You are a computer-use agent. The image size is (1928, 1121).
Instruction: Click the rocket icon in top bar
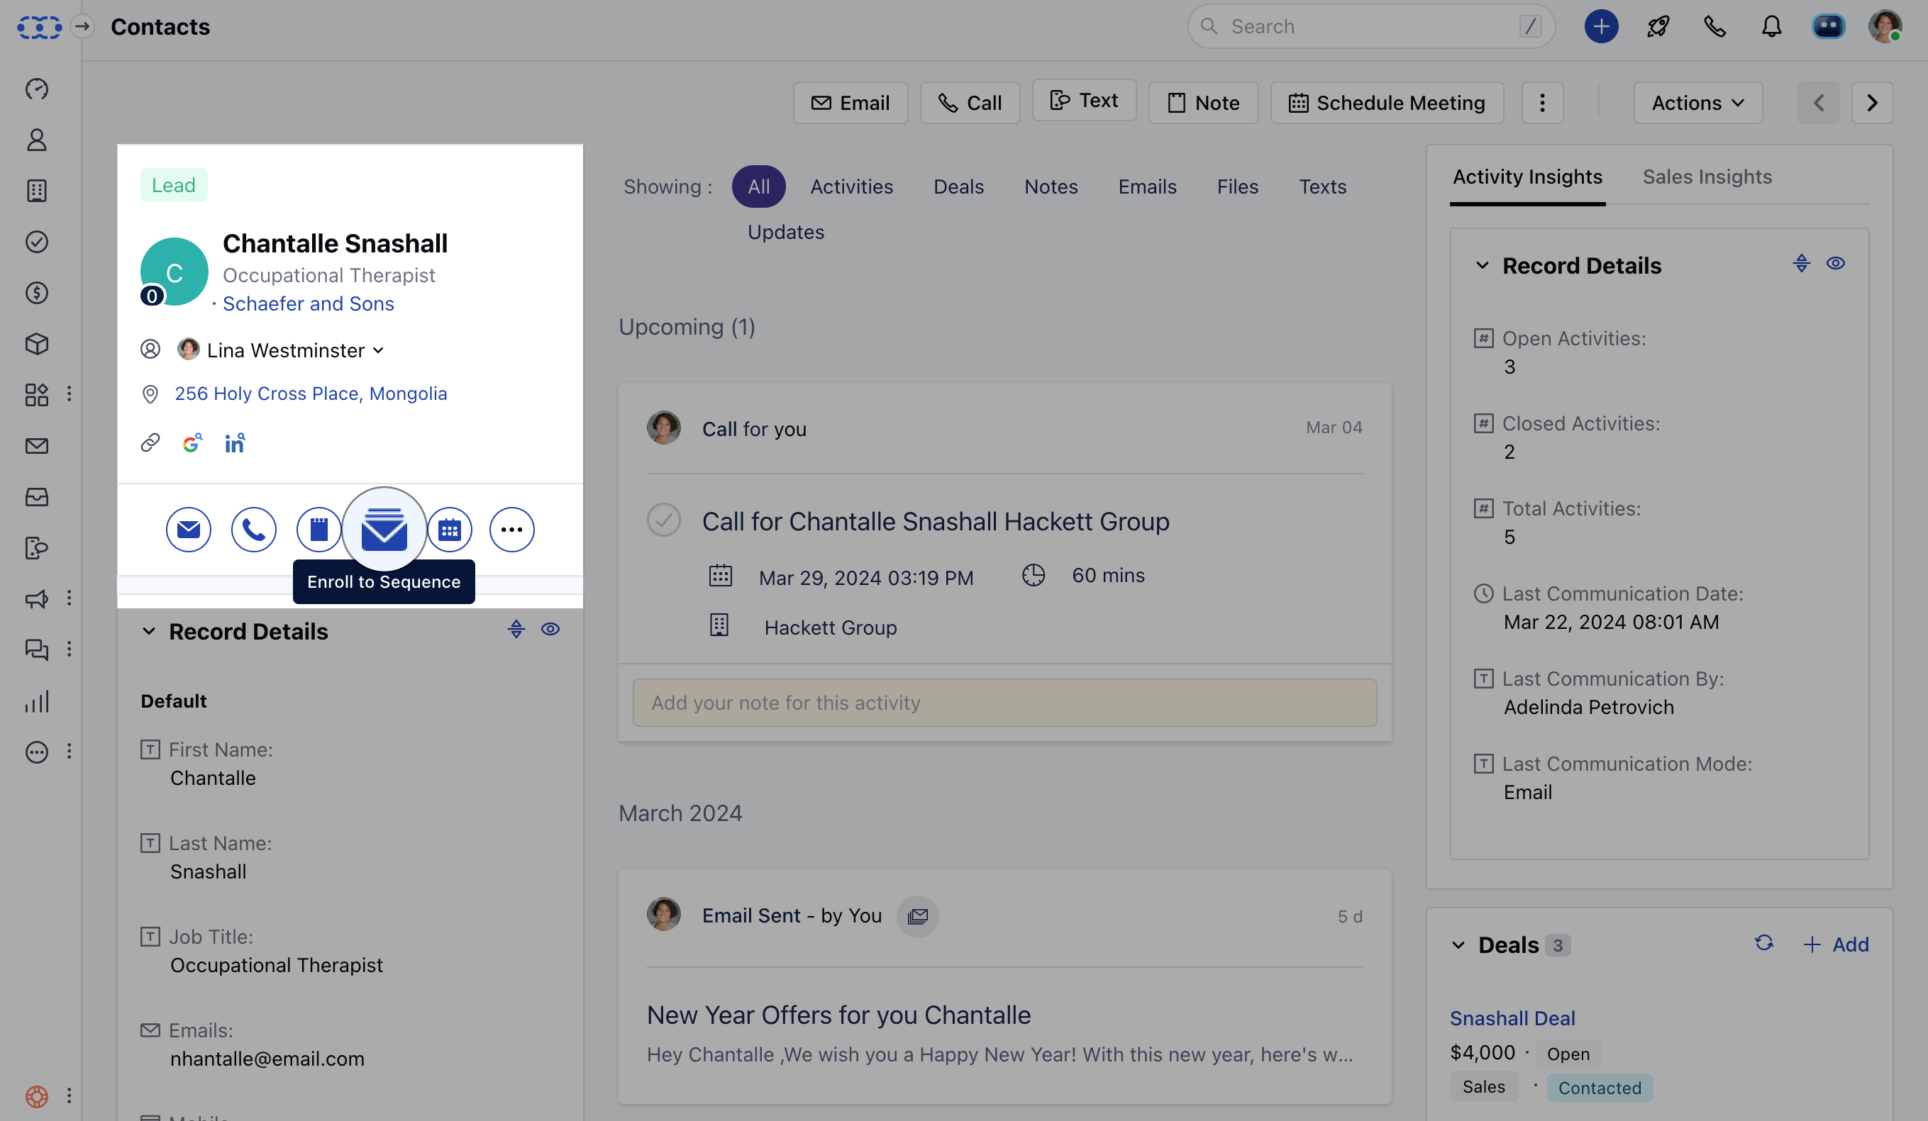point(1658,27)
